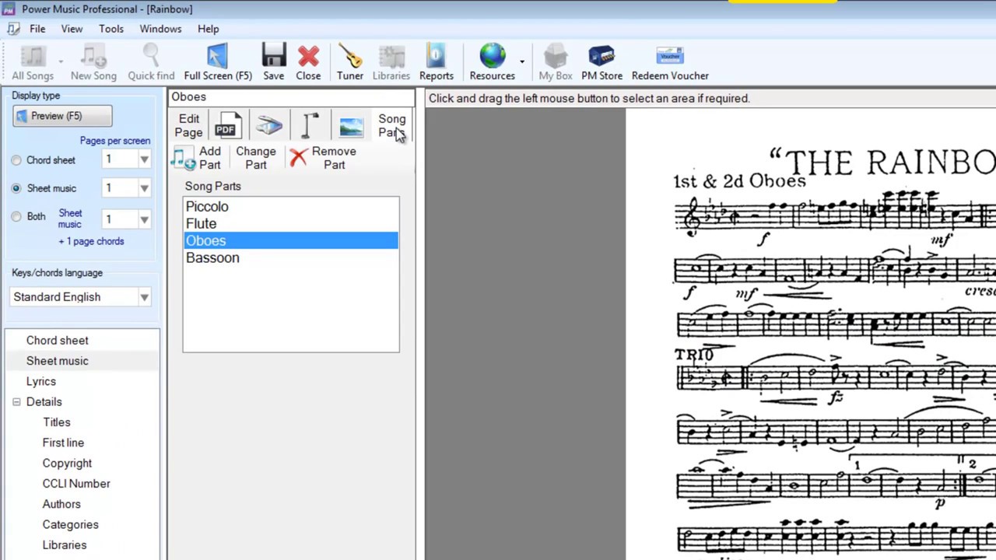This screenshot has width=996, height=560.
Task: Select Bassoon in Song Parts list
Action: 291,258
